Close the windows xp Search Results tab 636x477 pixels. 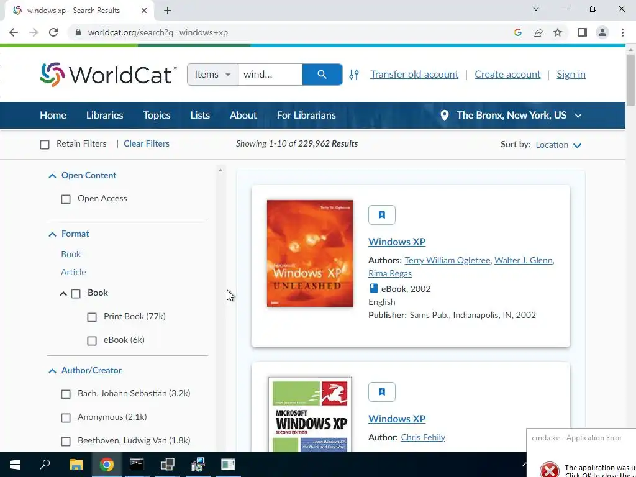pyautogui.click(x=144, y=11)
